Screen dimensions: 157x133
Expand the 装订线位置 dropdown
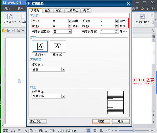click(70, 32)
